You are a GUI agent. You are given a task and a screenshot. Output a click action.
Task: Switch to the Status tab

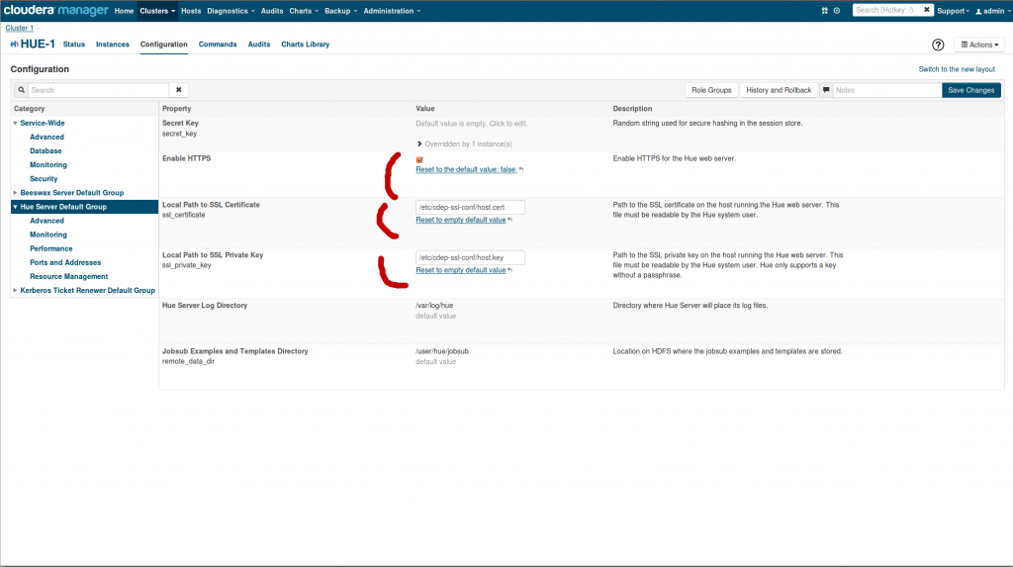73,45
